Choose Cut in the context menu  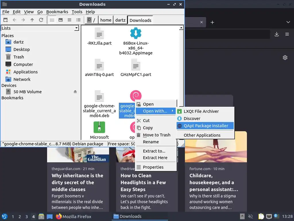(156, 121)
